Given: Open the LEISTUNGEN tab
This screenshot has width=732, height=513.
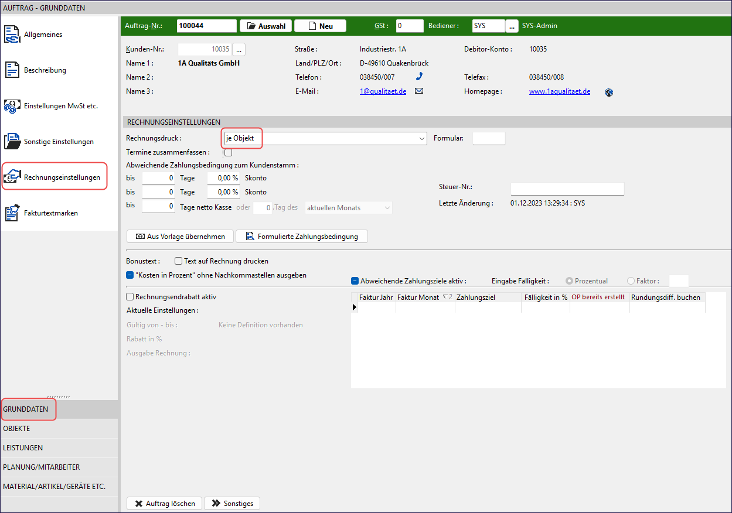Looking at the screenshot, I should pos(59,448).
